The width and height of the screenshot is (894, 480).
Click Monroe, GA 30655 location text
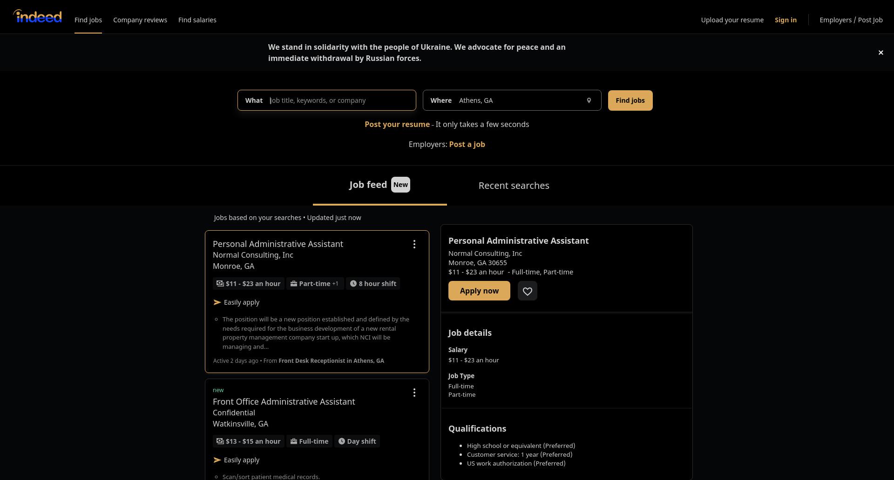click(x=478, y=263)
